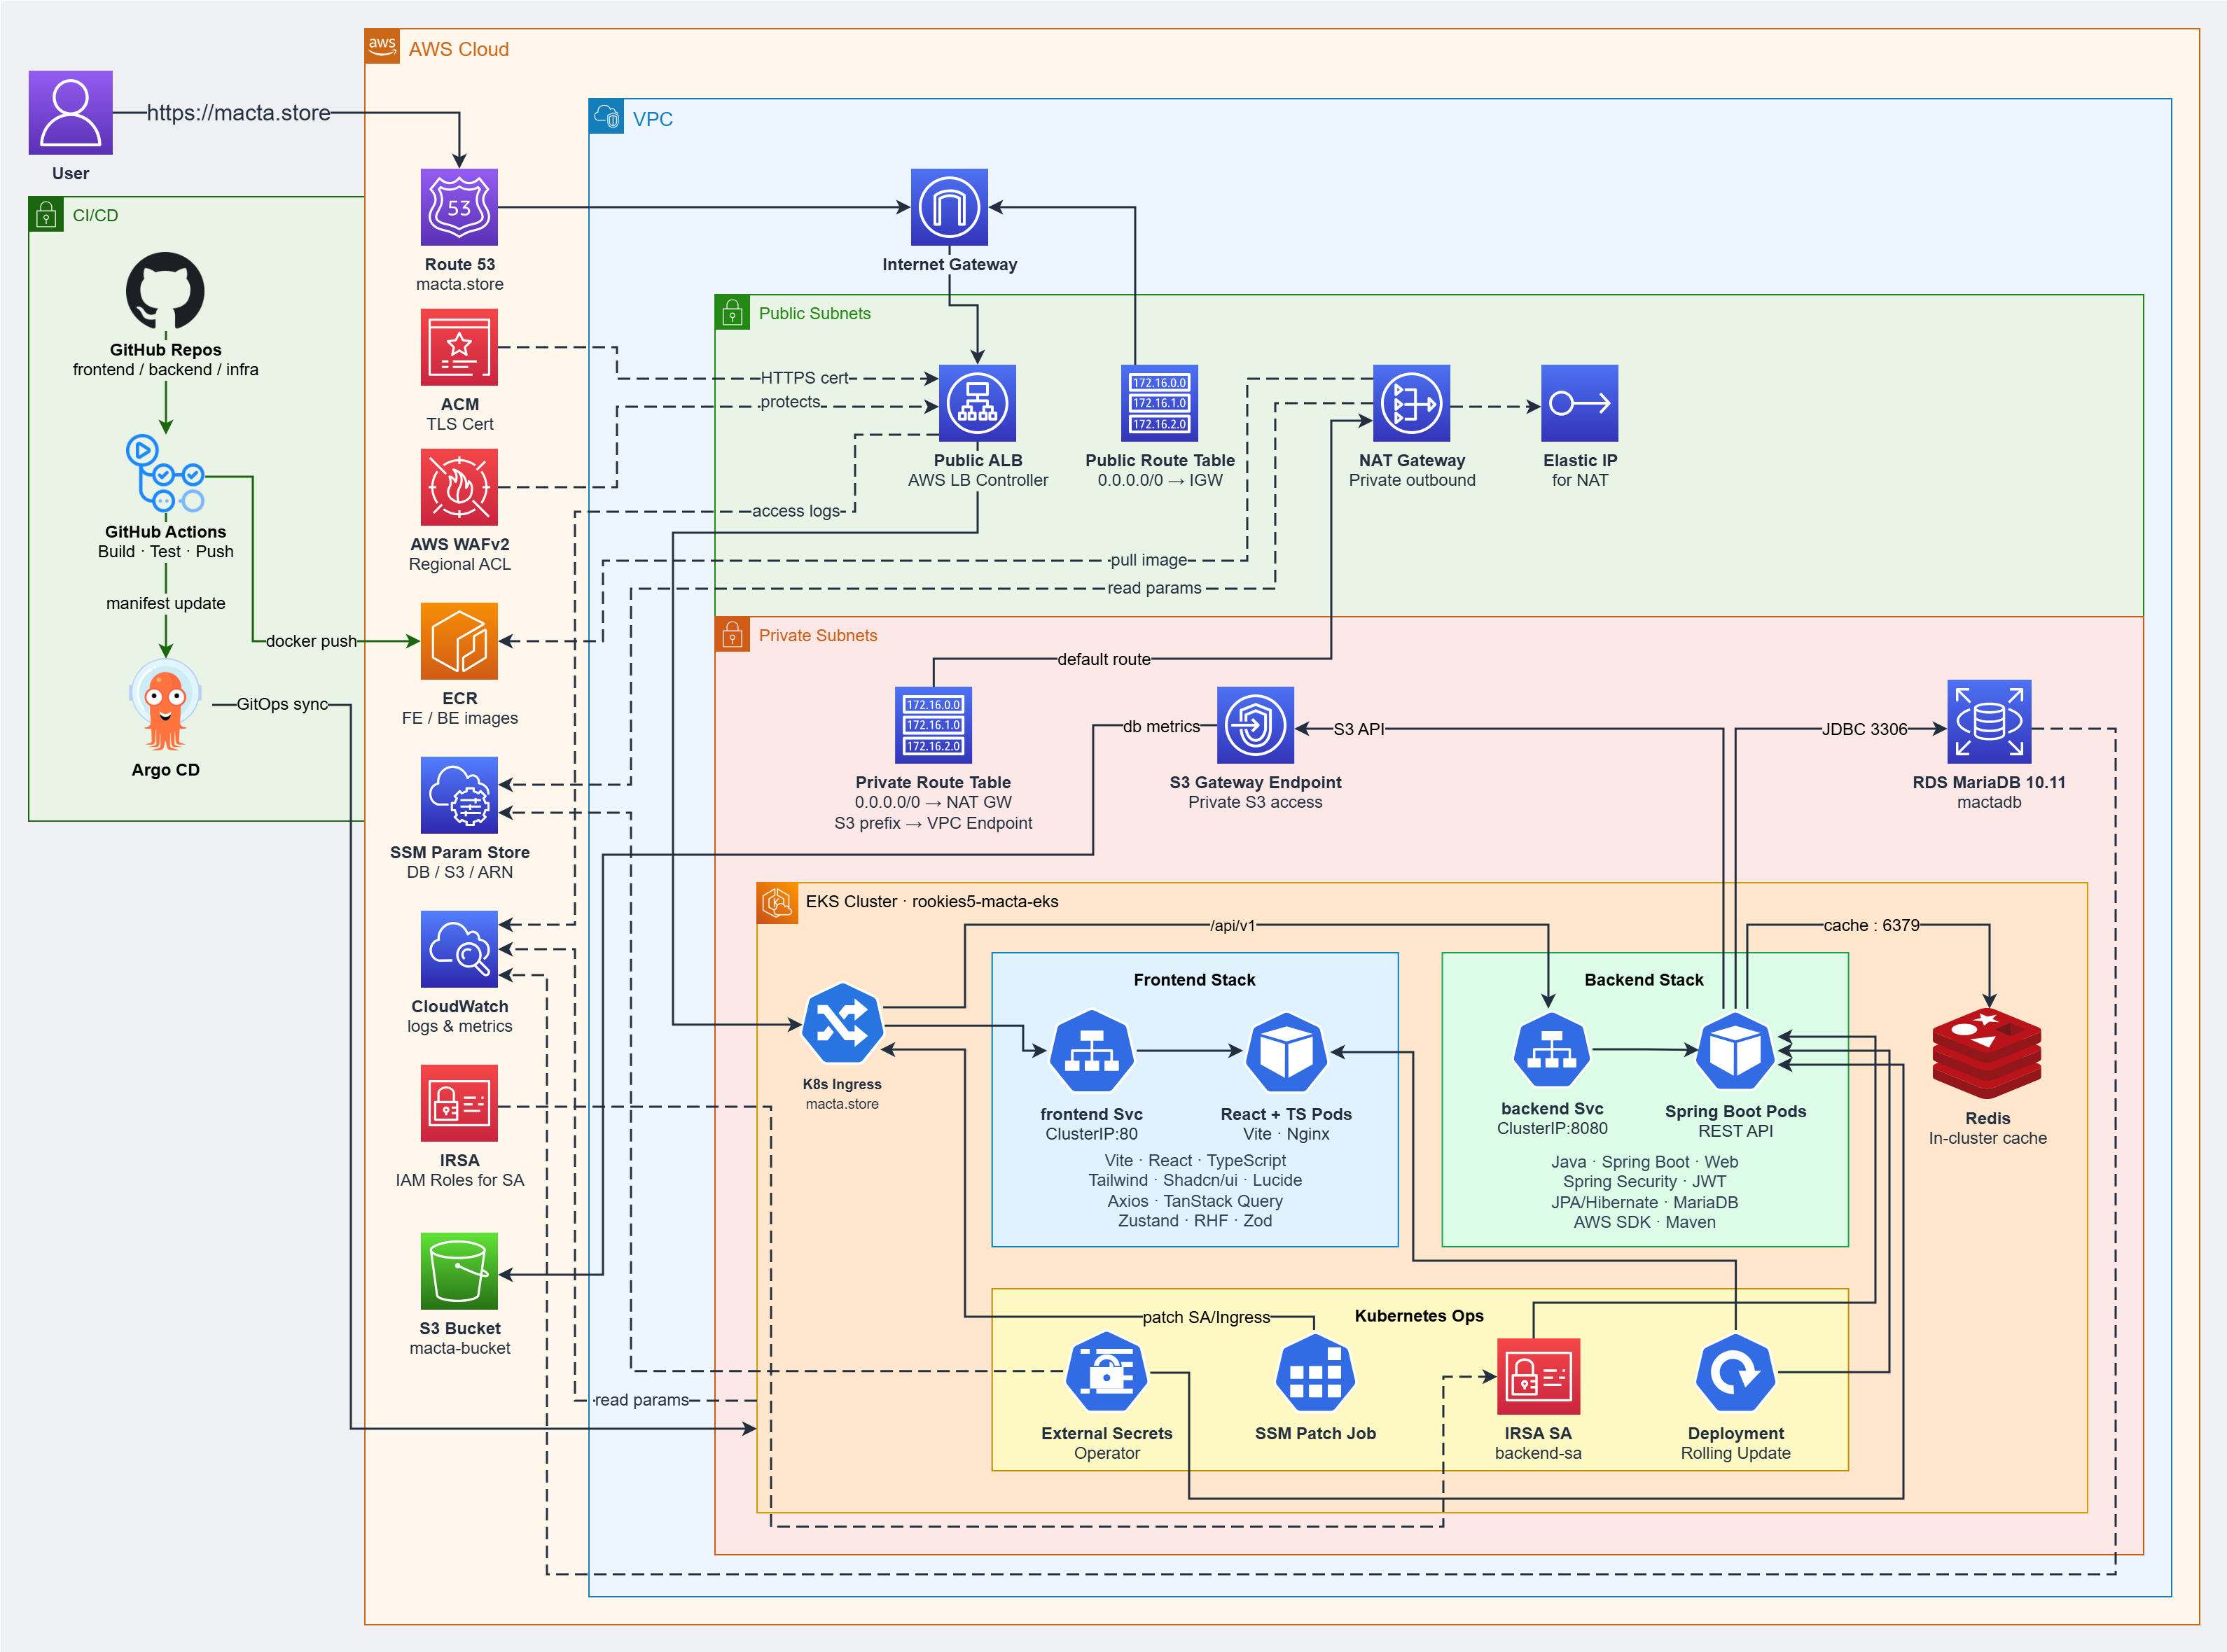Select the NAT Gateway icon
The width and height of the screenshot is (2227, 1652).
click(1412, 403)
